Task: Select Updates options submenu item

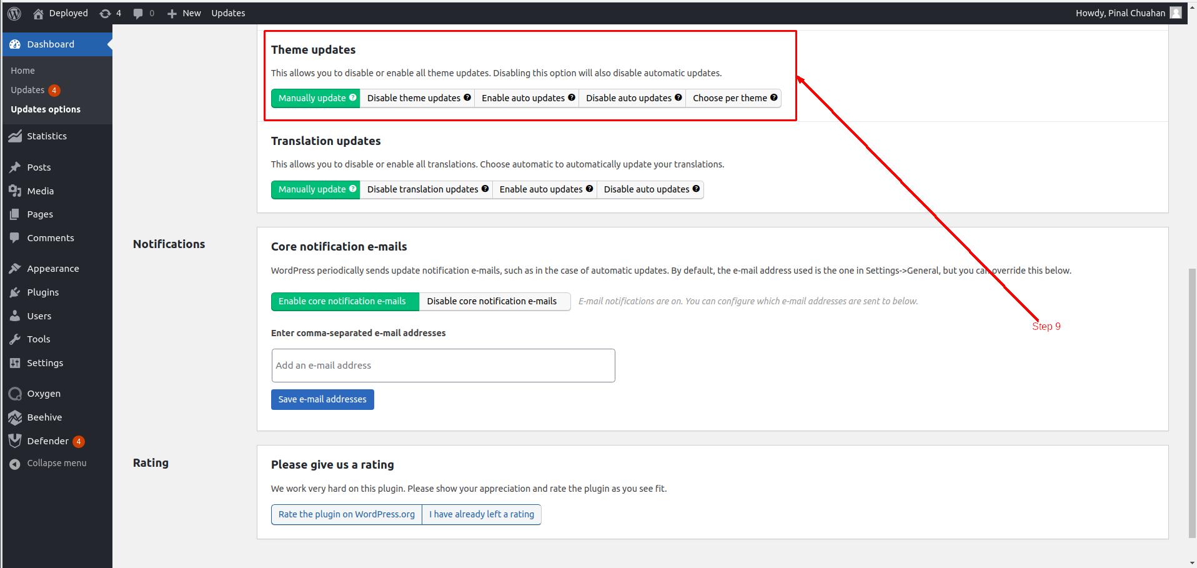Action: tap(46, 109)
